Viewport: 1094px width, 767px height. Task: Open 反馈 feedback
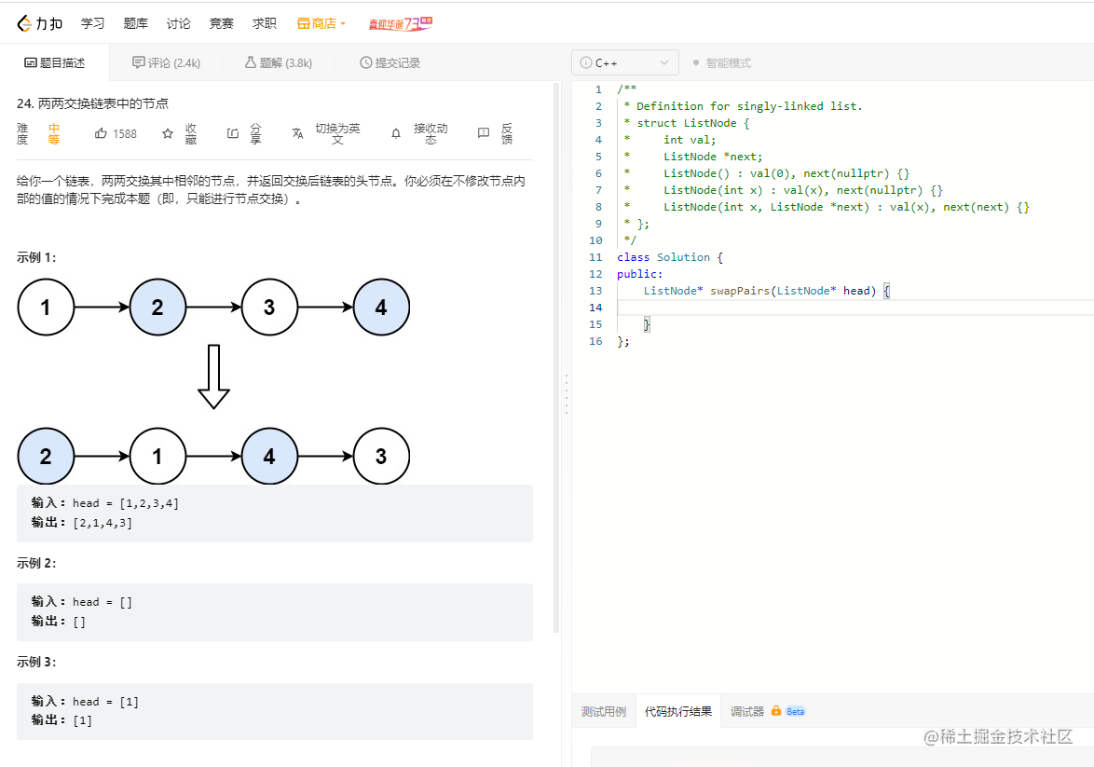[507, 134]
